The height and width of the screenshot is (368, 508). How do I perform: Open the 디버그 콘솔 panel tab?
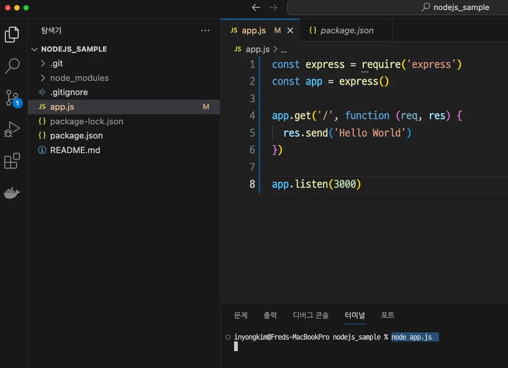click(x=310, y=315)
